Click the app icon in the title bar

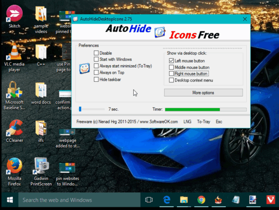(75, 19)
